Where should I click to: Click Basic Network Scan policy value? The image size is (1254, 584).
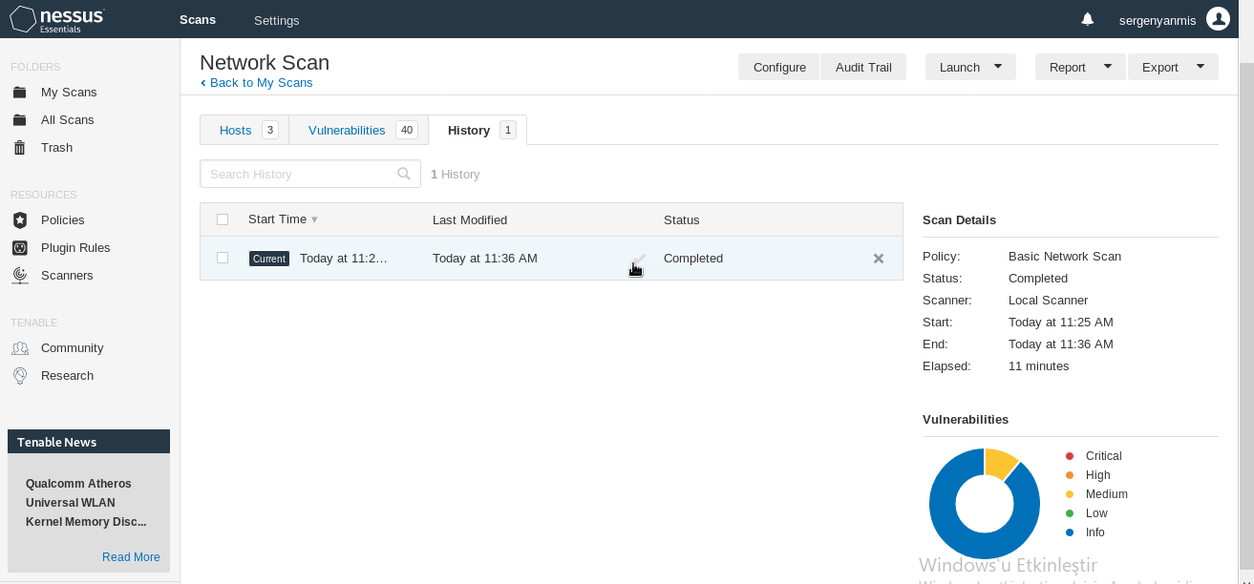coord(1065,257)
